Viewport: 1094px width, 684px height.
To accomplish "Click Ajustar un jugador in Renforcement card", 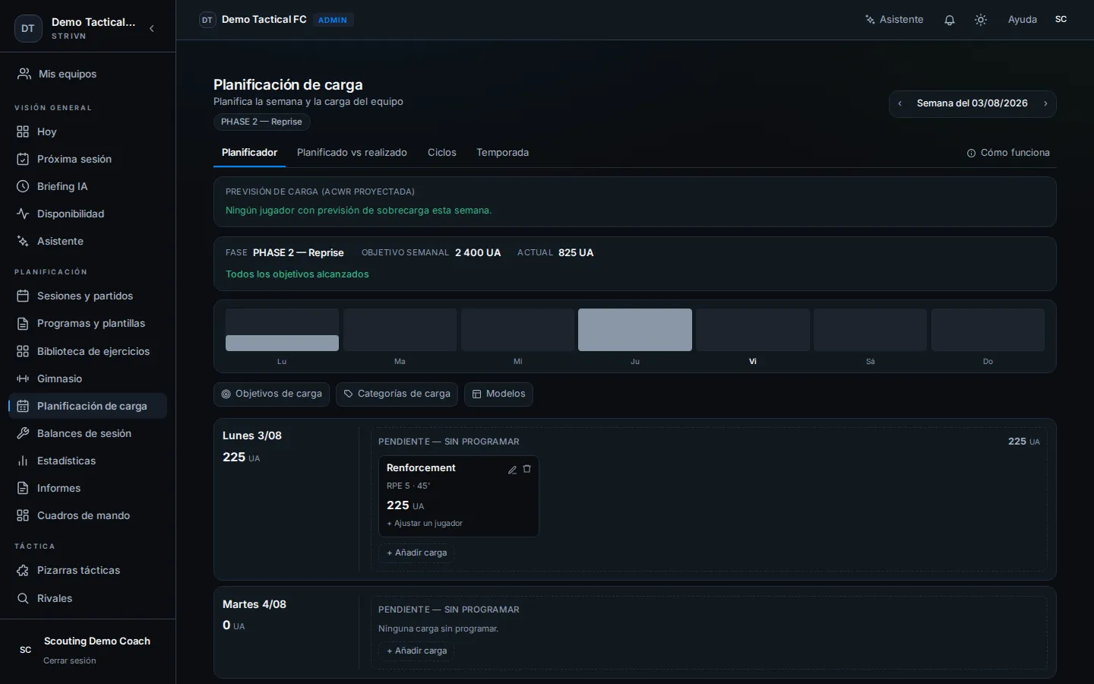I will coord(425,523).
